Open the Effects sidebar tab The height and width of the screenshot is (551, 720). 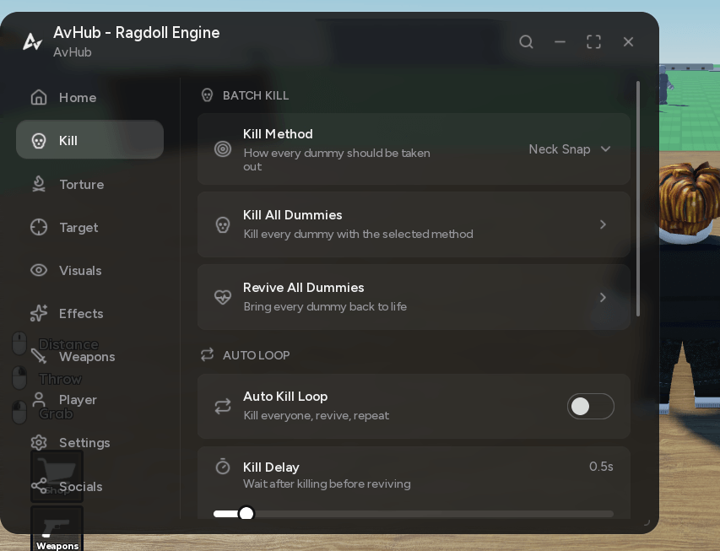(89, 314)
